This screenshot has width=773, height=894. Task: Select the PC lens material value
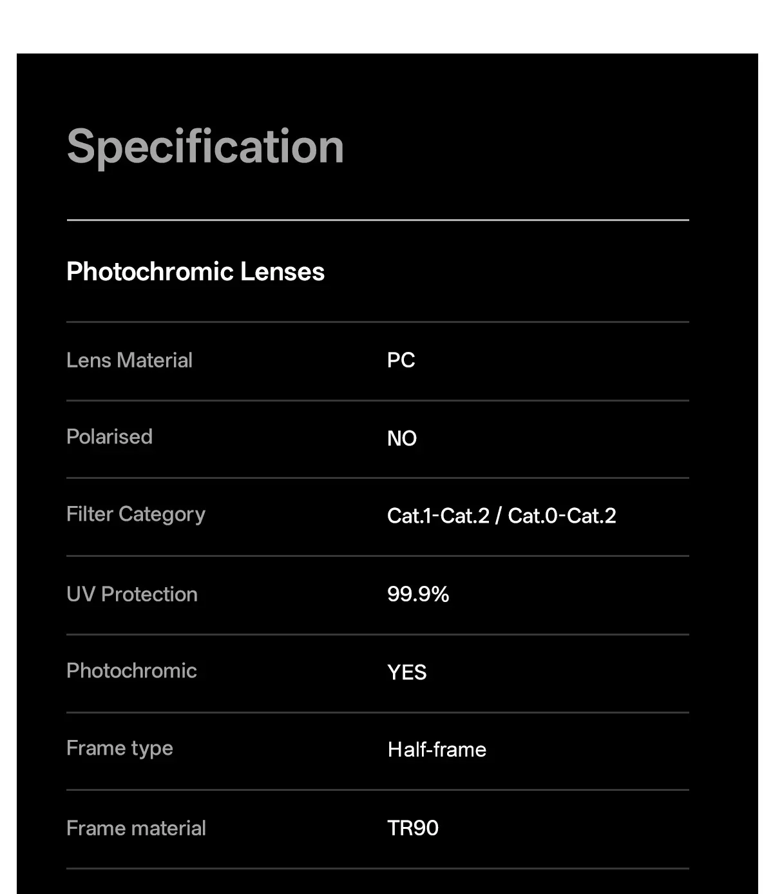(401, 360)
